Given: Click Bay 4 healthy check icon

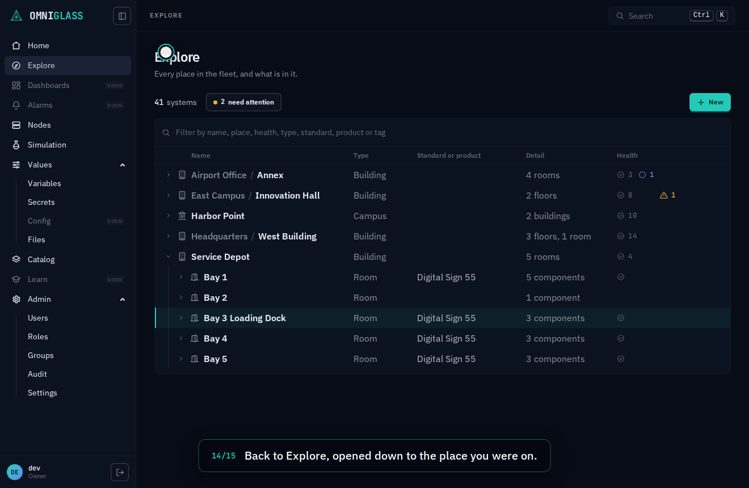Looking at the screenshot, I should pyautogui.click(x=621, y=338).
